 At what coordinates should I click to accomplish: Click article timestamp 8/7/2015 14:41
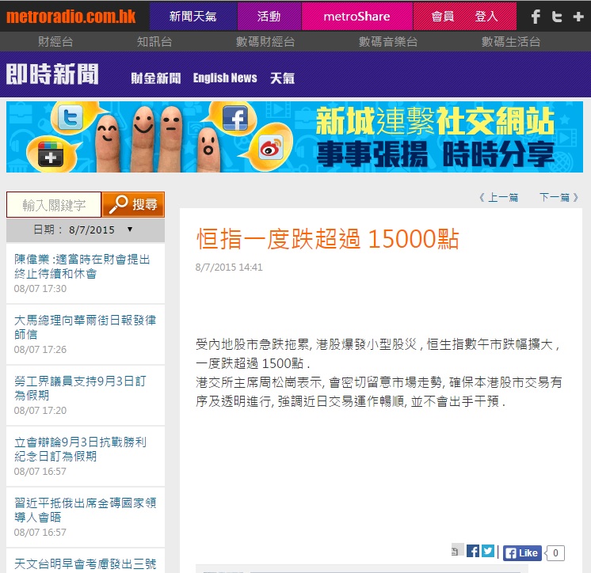click(229, 268)
